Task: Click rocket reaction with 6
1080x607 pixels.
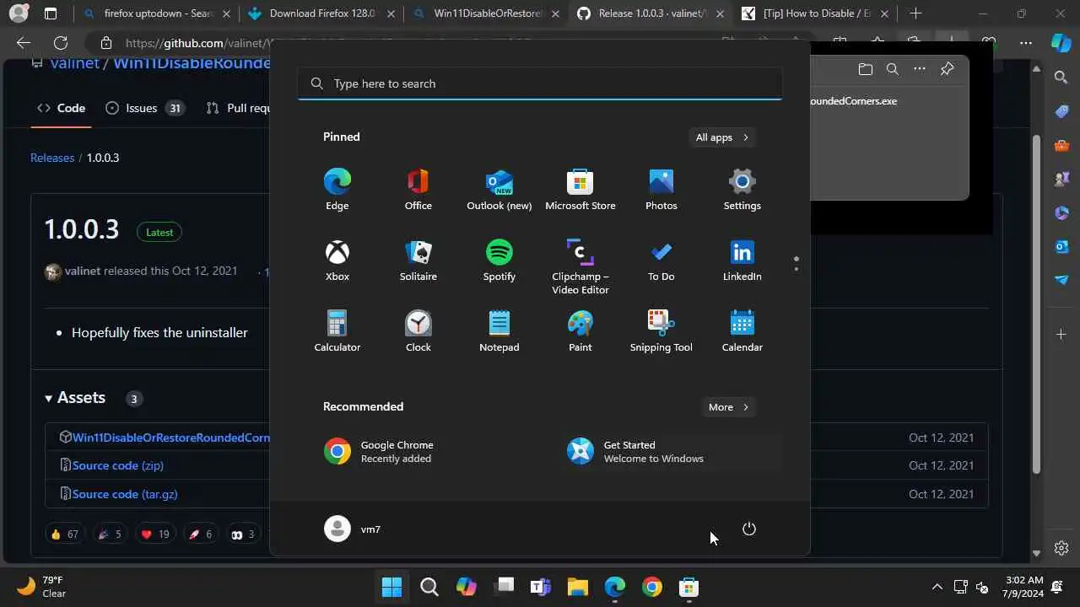Action: point(201,534)
